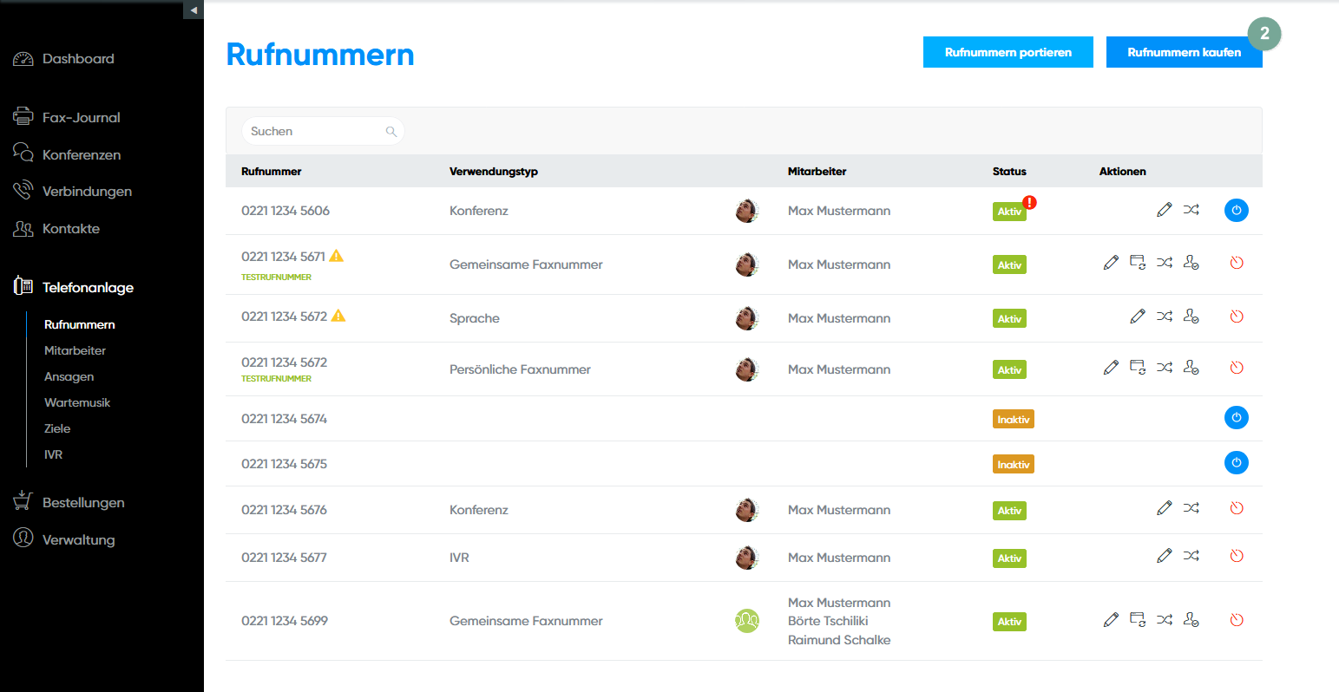1339x692 pixels.
Task: Focus the Suchen search input field
Action: pyautogui.click(x=312, y=132)
